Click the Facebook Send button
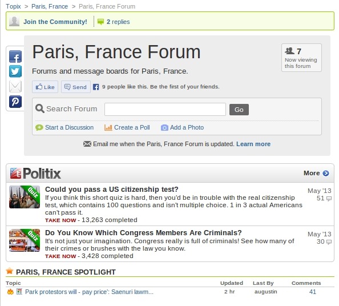Viewport: 339px width, 306px height. 76,87
